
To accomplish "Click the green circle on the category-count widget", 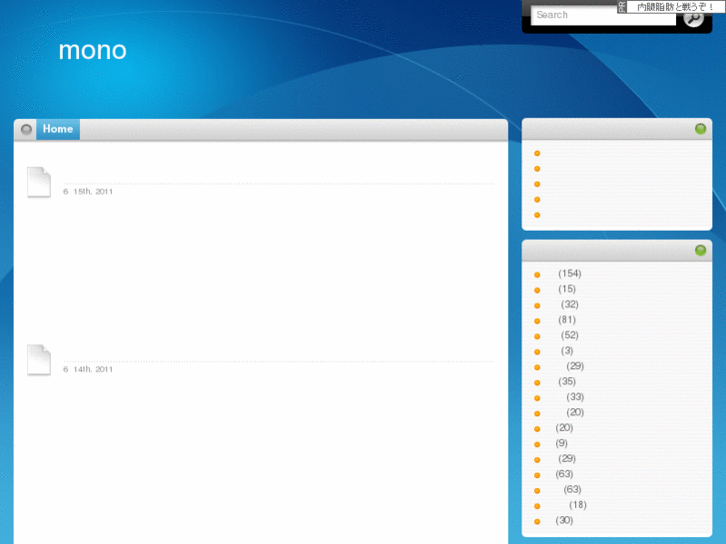I will tap(700, 251).
